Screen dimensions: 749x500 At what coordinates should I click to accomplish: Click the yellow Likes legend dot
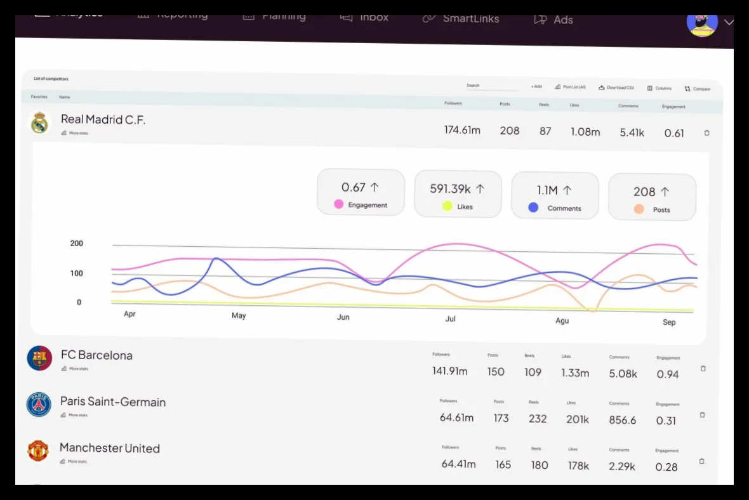pyautogui.click(x=447, y=206)
